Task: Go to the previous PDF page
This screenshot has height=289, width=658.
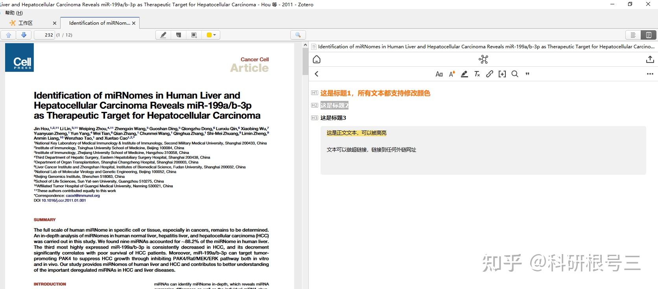Action: pos(8,35)
